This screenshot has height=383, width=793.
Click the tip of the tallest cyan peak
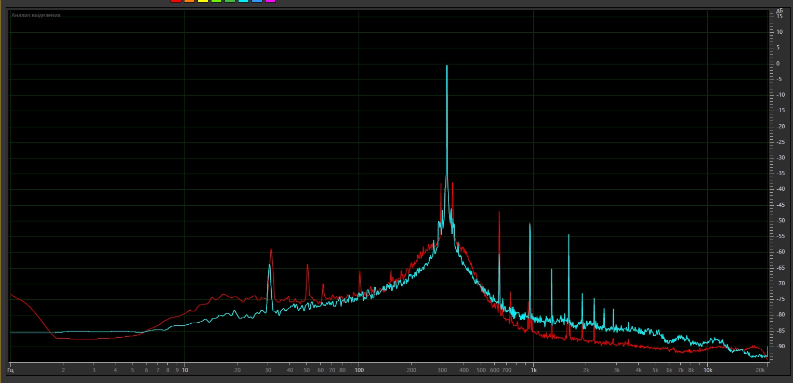446,66
